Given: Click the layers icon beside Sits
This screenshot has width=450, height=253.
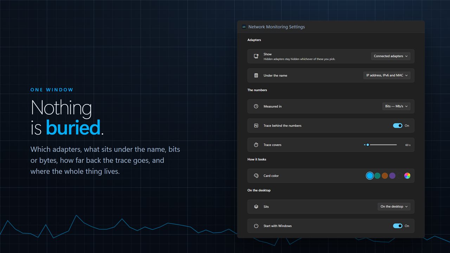Looking at the screenshot, I should pos(256,207).
